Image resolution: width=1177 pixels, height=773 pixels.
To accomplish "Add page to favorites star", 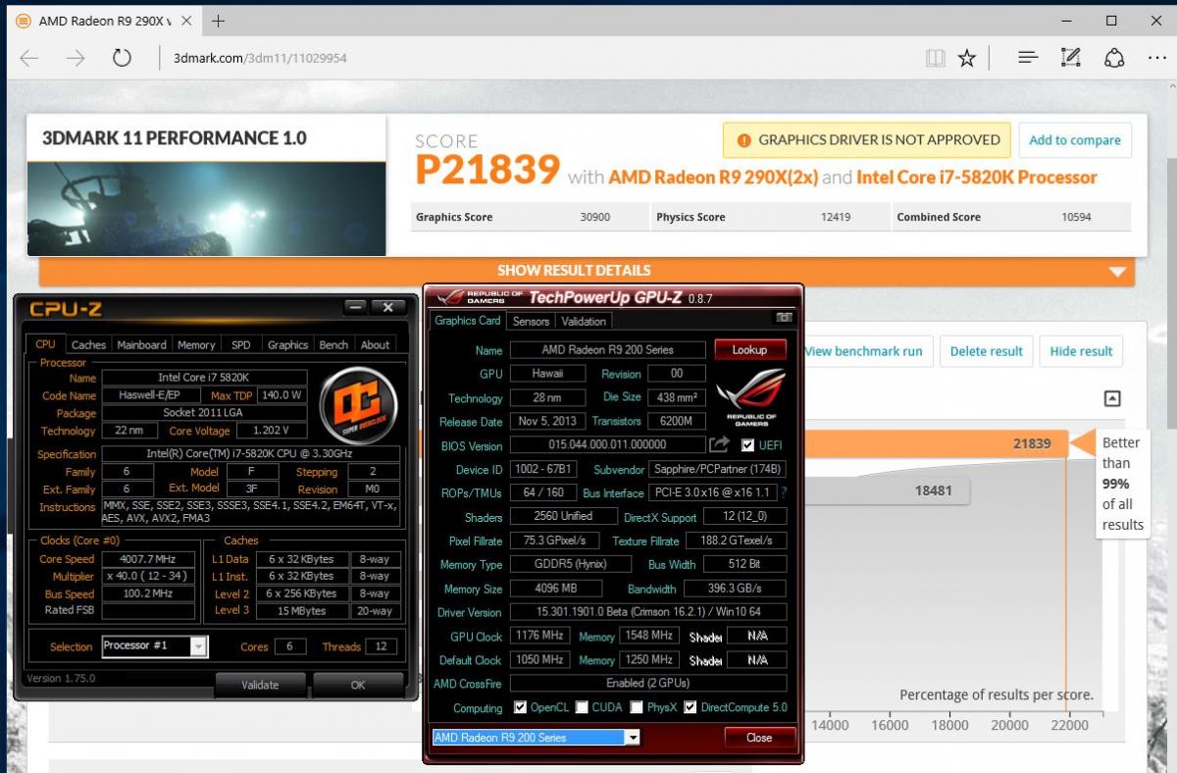I will (967, 58).
